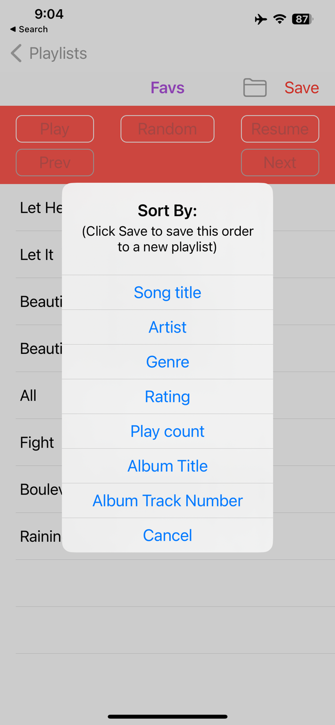Tap the home indicator bar at bottom
This screenshot has width=335, height=725.
click(167, 717)
